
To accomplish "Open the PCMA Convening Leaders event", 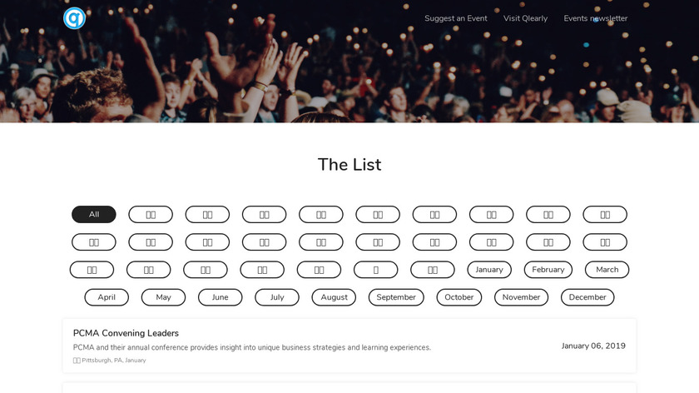I will point(126,333).
